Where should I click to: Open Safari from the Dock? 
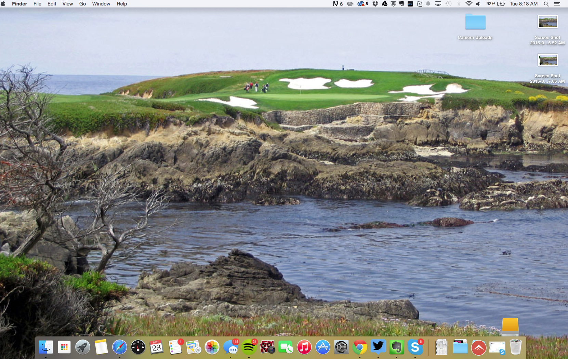(120, 347)
